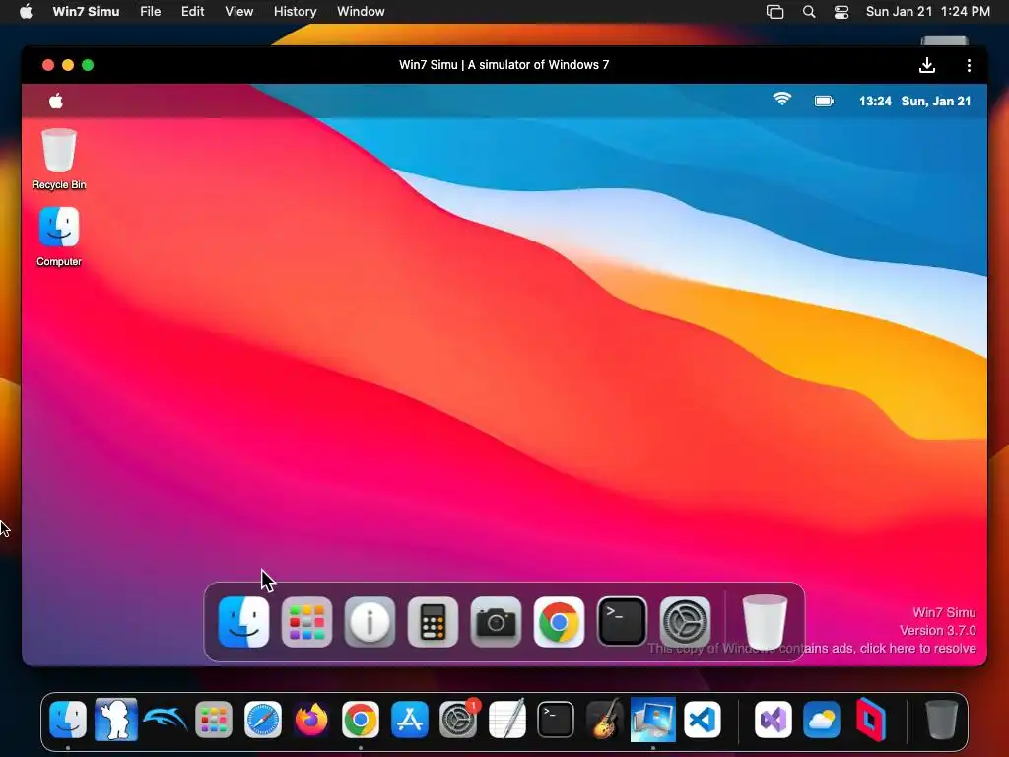Click the menu bar date and time
Viewport: 1009px width, 757px height.
tap(927, 11)
